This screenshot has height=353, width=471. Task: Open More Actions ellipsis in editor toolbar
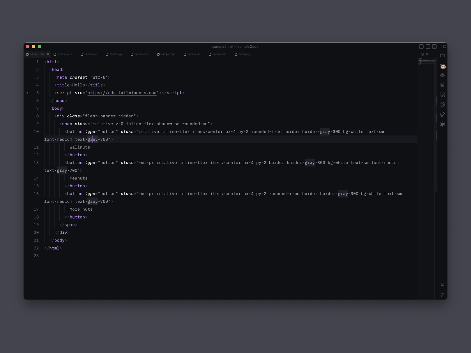tap(433, 54)
